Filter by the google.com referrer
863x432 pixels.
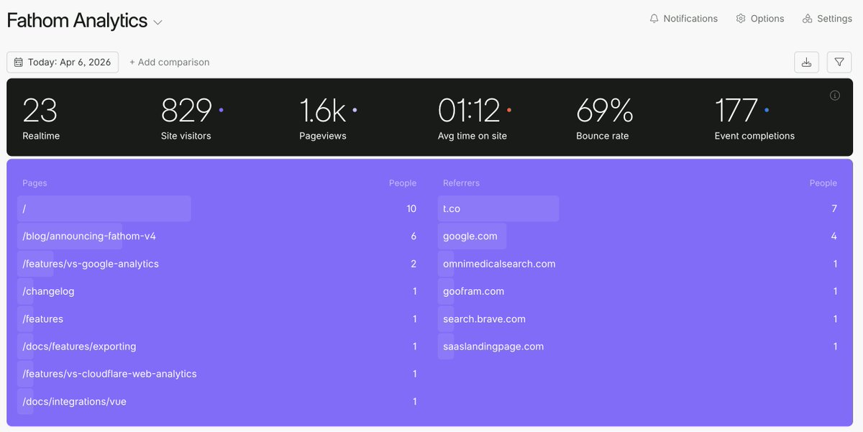pyautogui.click(x=638, y=236)
